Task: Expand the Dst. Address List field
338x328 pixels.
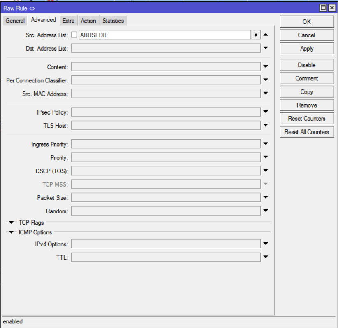Action: 266,49
